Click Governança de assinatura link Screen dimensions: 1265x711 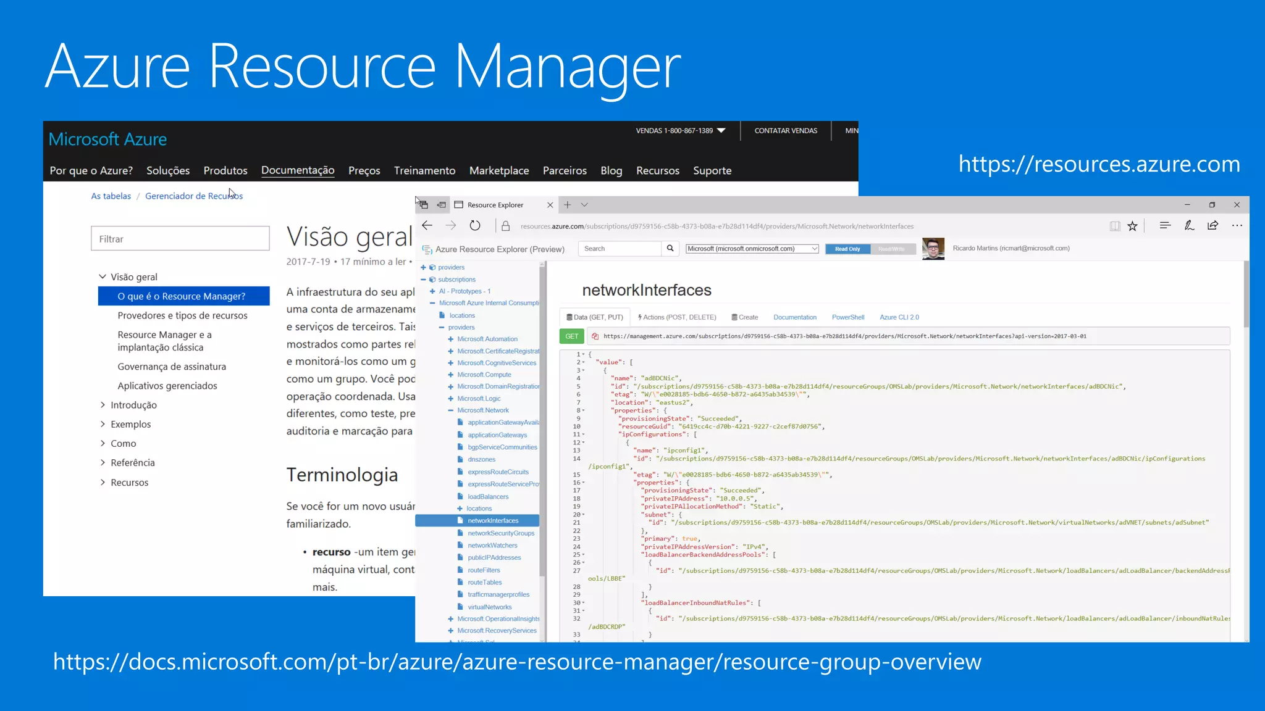click(172, 367)
